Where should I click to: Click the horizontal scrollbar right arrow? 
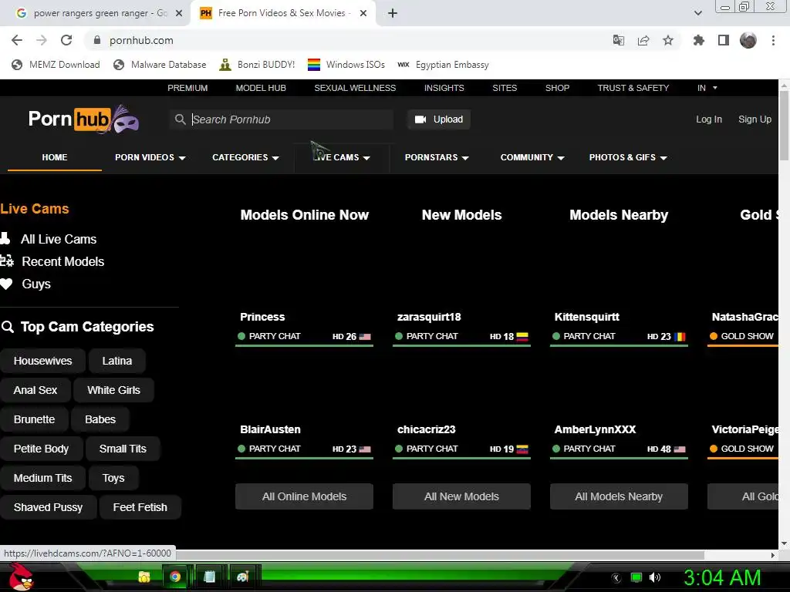pyautogui.click(x=773, y=555)
